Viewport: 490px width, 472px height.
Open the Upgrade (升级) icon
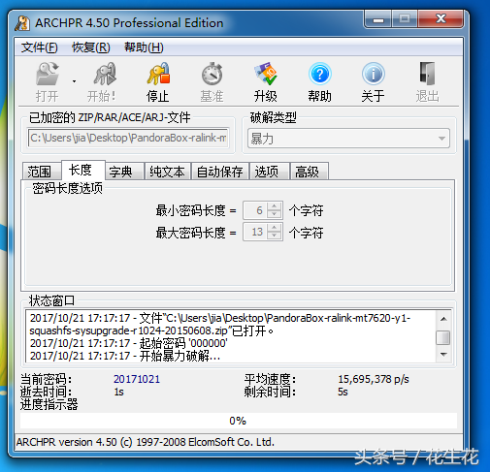(265, 75)
